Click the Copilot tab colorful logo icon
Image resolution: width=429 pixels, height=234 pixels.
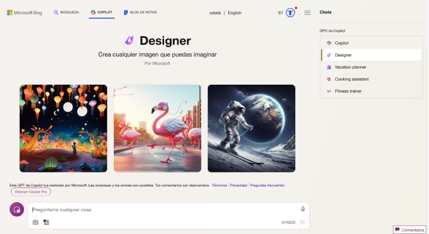(93, 13)
